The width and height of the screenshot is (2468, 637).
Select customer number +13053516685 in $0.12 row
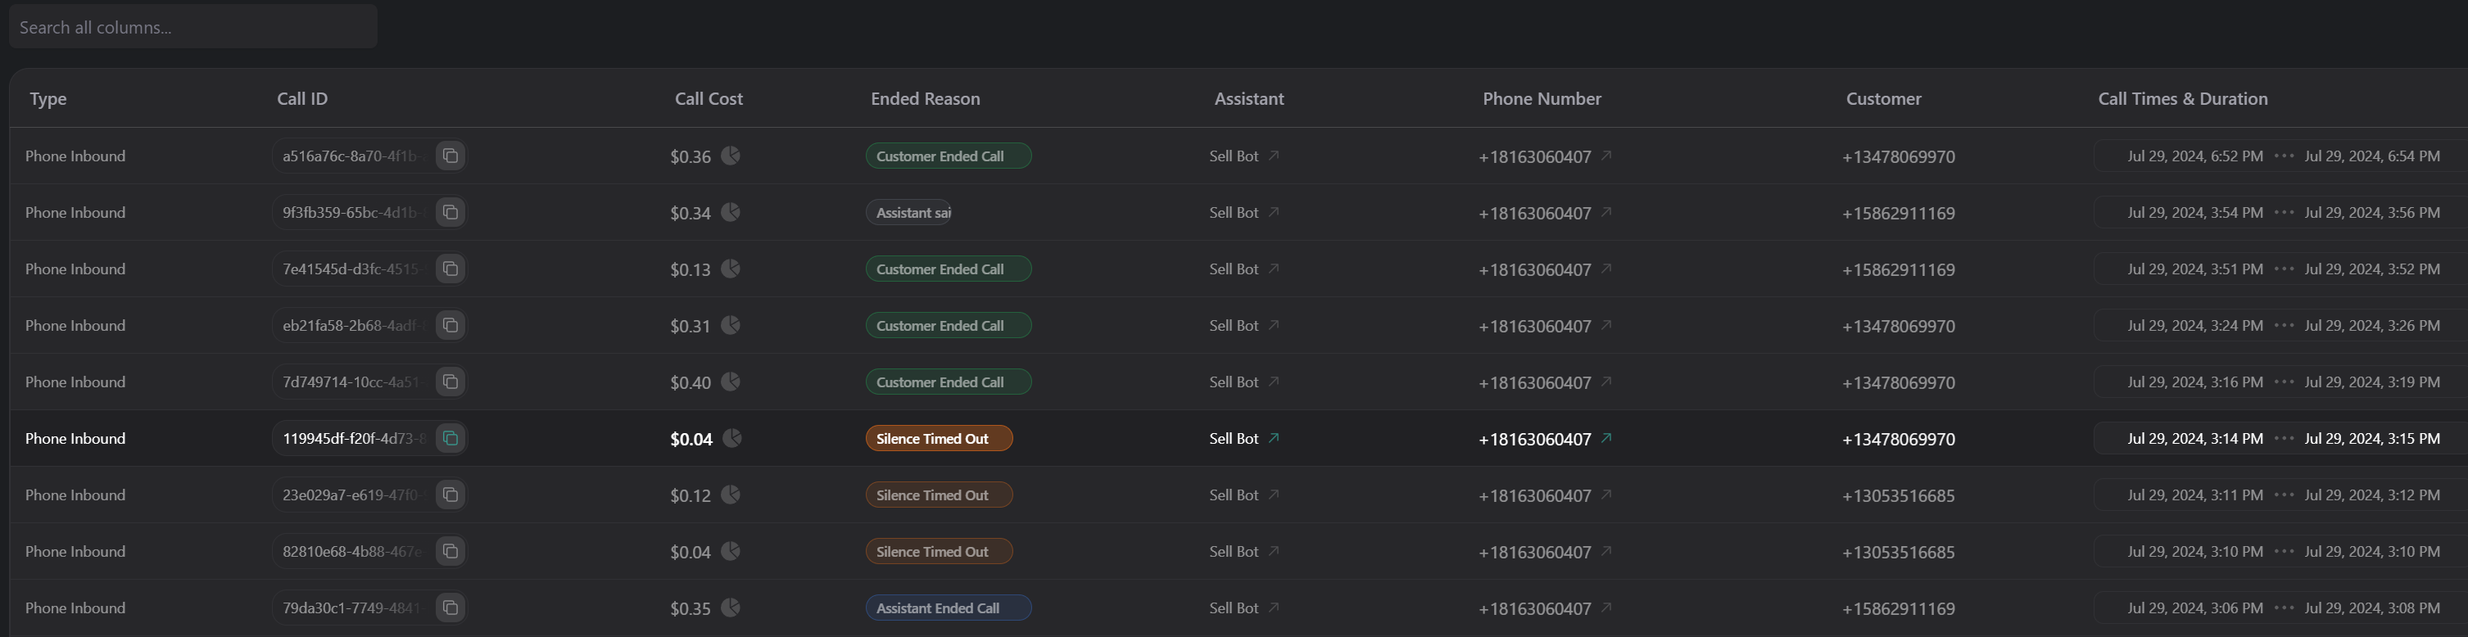click(x=1898, y=495)
